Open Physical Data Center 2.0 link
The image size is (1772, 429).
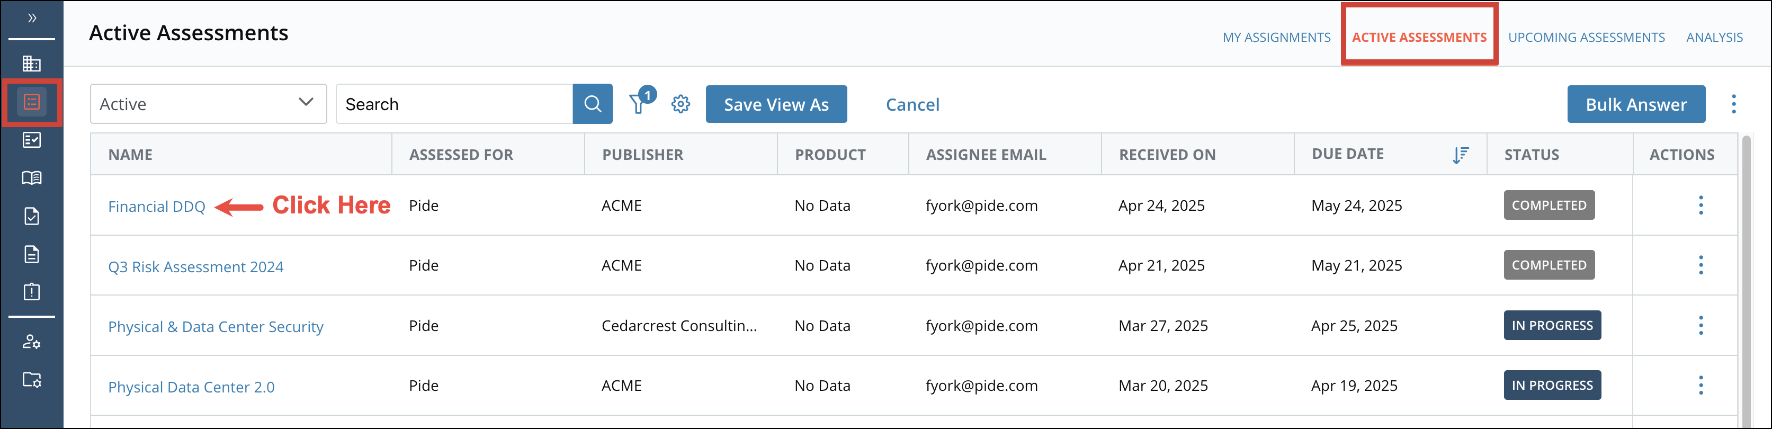coord(191,387)
